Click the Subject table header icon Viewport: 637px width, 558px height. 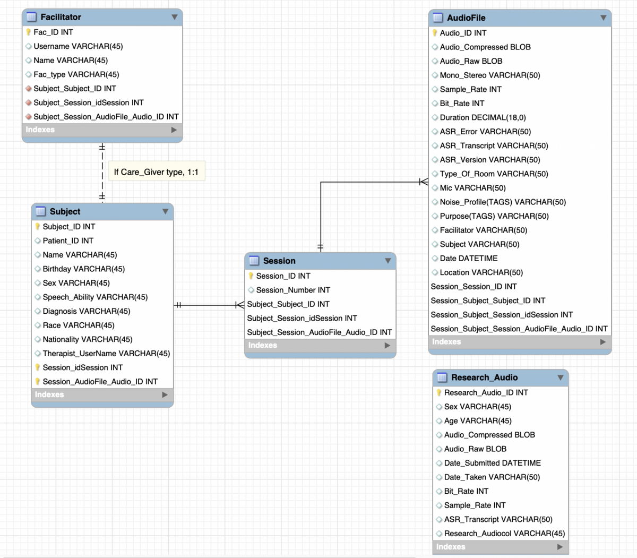click(40, 211)
